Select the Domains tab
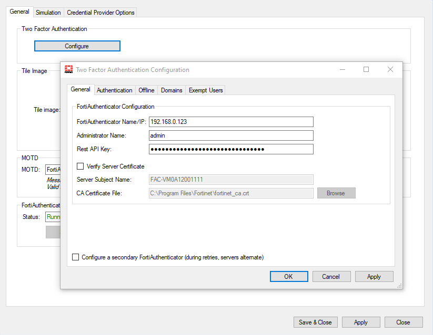This screenshot has width=433, height=335. [x=172, y=90]
